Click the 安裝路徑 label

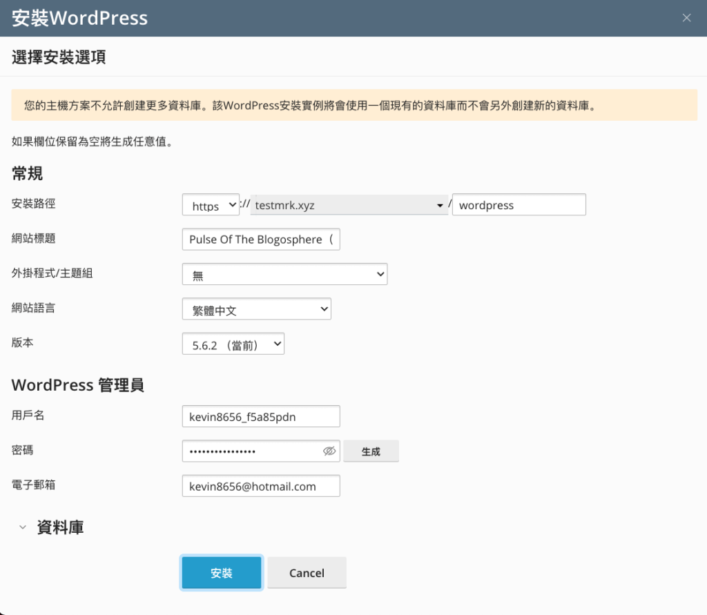(x=33, y=204)
